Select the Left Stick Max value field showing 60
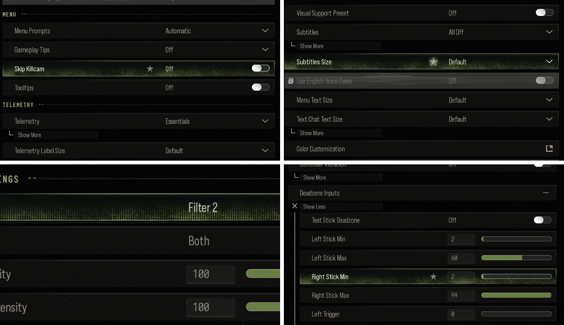This screenshot has width=564, height=325. point(461,258)
